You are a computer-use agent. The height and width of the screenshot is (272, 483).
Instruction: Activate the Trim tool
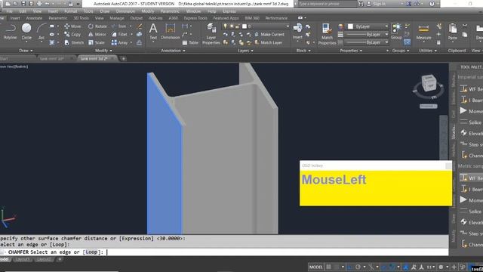click(119, 26)
